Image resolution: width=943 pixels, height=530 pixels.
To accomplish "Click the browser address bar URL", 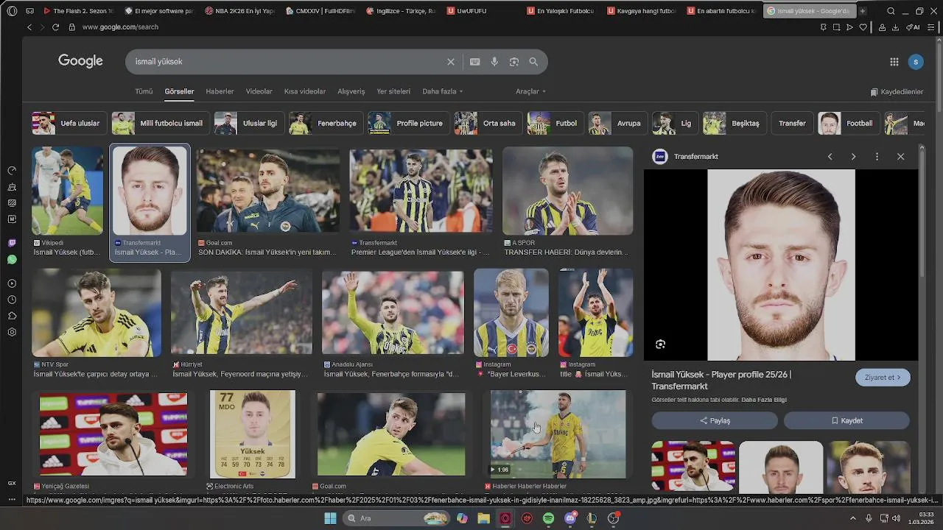I will [x=120, y=27].
